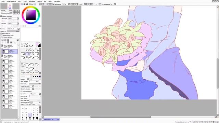This screenshot has width=219, height=123.
Task: Open the Текстура dropdown
Action: pos(13,18)
